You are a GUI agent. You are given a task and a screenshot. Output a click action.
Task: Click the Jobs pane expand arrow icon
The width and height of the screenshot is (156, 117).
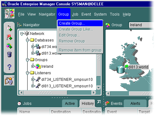(99, 102)
